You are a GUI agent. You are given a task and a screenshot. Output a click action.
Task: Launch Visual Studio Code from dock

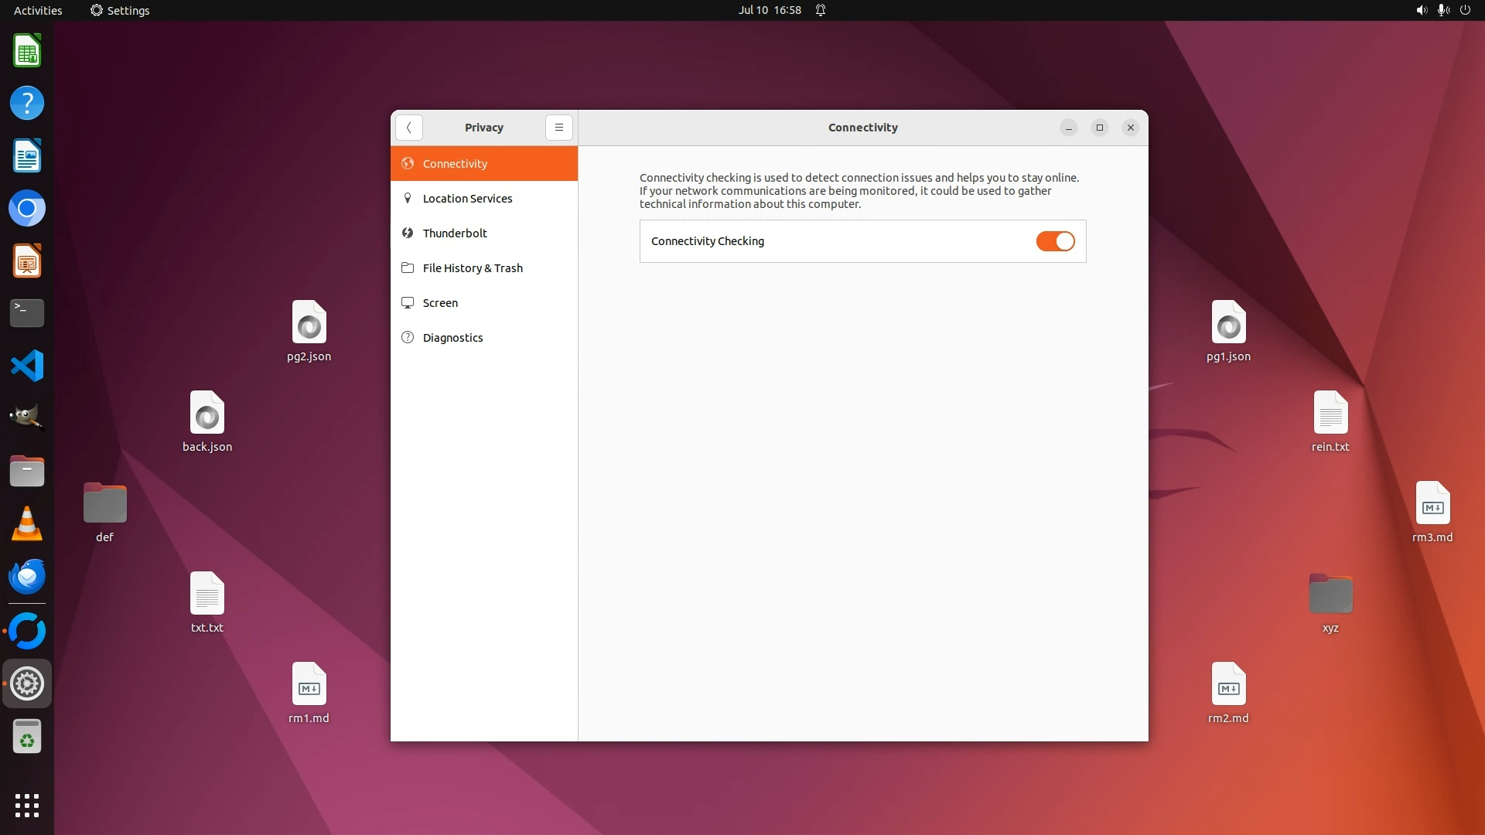[27, 366]
